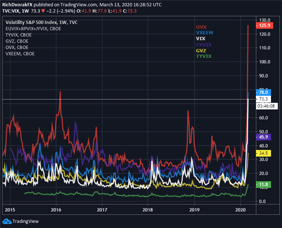282x228 pixels.
Task: Click the purple FXVIX legend label
Action: click(204, 45)
